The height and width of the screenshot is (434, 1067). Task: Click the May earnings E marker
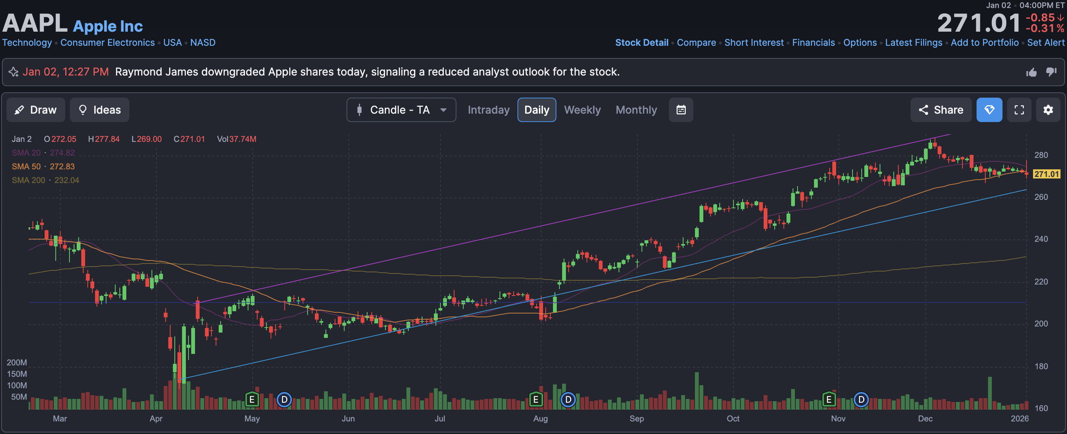(x=251, y=400)
